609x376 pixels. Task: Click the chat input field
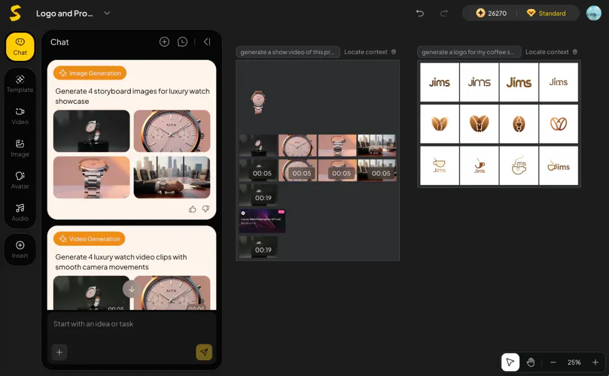(x=131, y=324)
